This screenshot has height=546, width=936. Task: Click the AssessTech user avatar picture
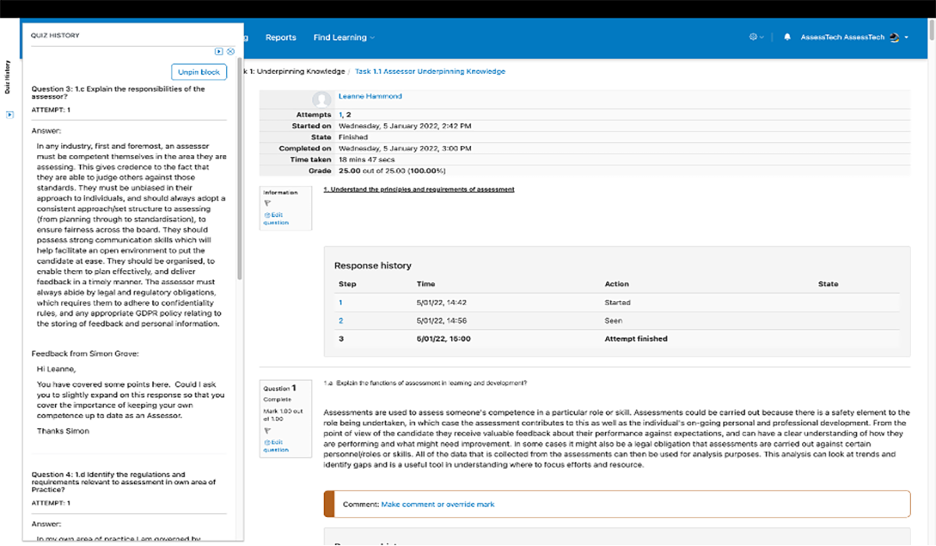click(x=894, y=37)
